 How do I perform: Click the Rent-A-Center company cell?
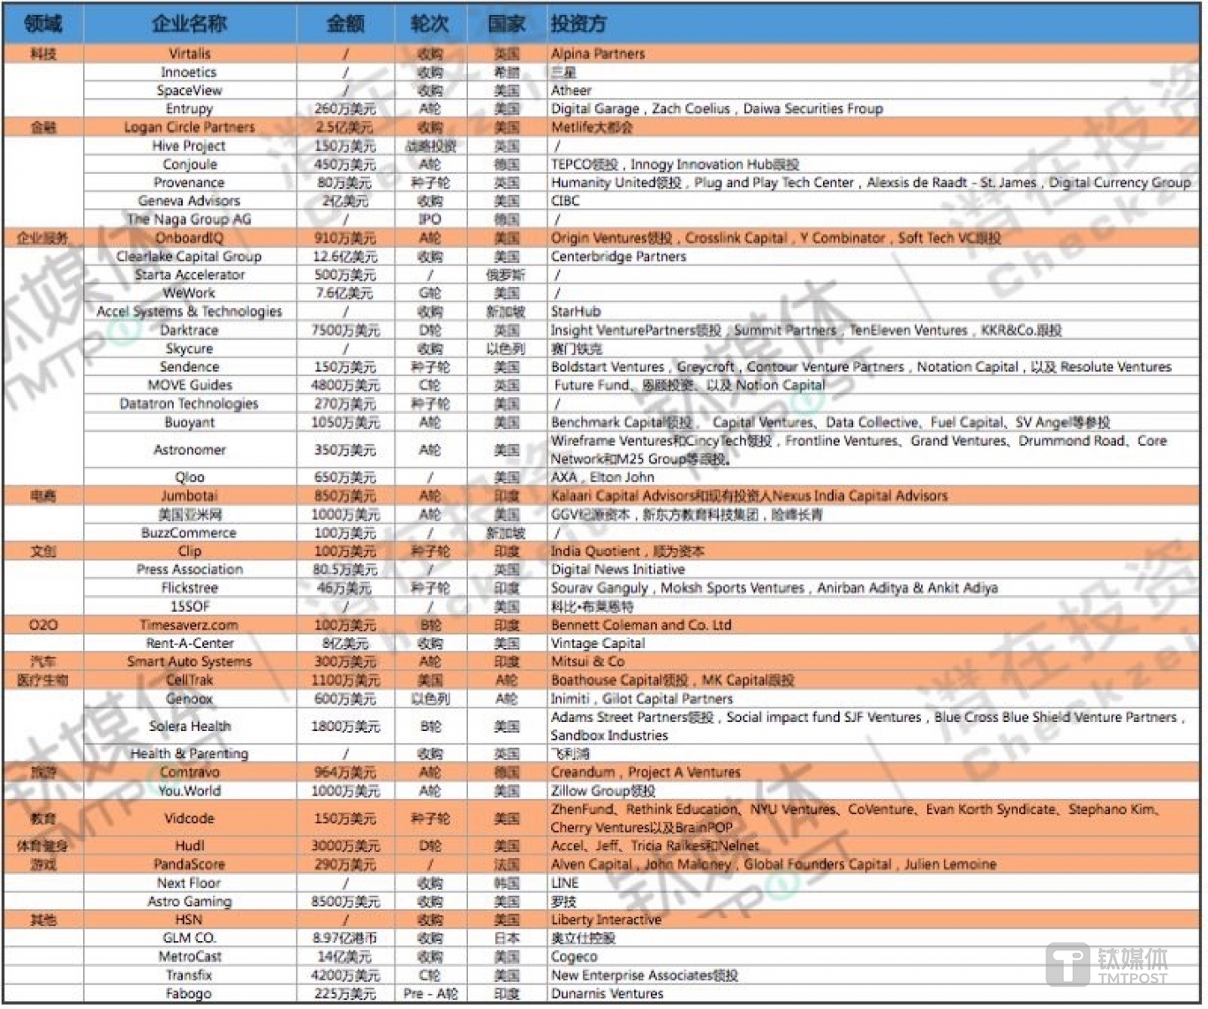click(x=190, y=644)
